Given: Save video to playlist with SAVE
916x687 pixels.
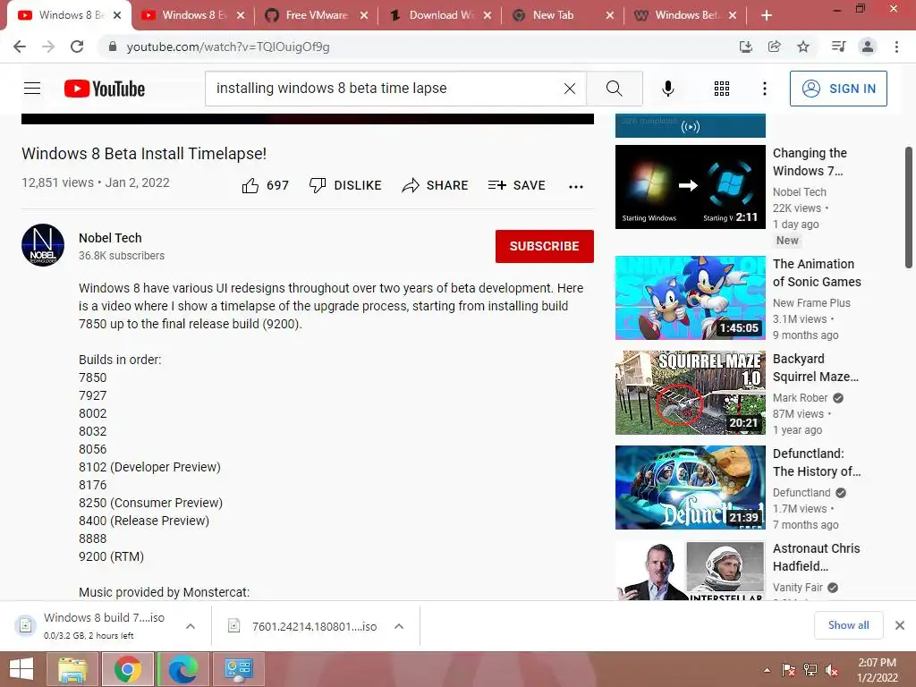Looking at the screenshot, I should click(516, 185).
